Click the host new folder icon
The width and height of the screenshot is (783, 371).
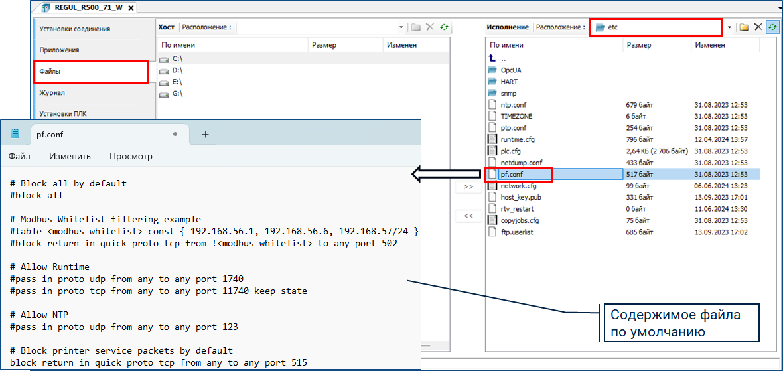(x=416, y=27)
